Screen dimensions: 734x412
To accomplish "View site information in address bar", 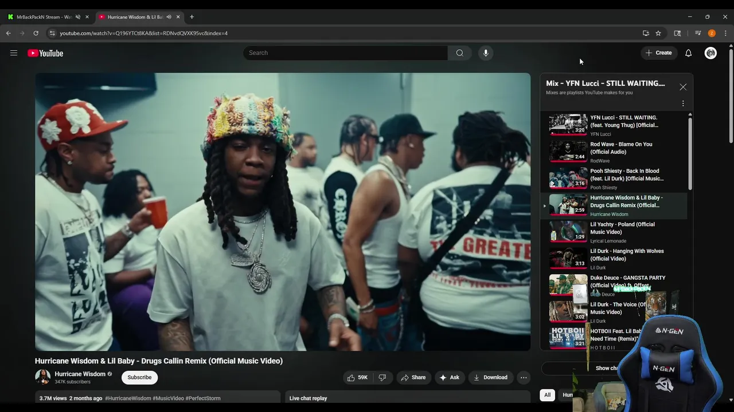I will pyautogui.click(x=52, y=33).
